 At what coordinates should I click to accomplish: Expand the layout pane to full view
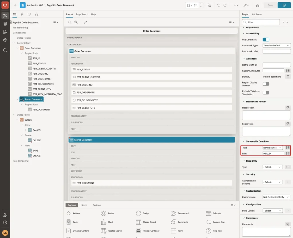coord(85,22)
